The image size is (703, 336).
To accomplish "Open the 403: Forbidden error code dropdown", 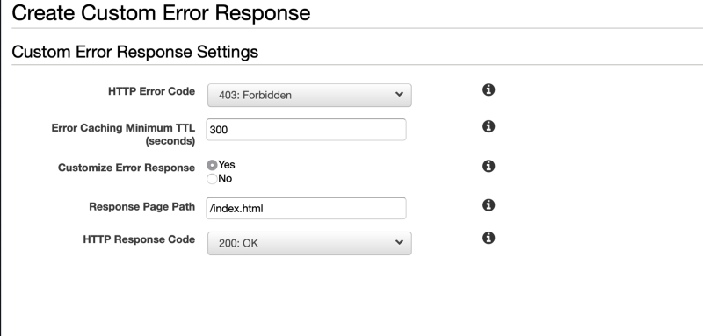I will [x=309, y=95].
